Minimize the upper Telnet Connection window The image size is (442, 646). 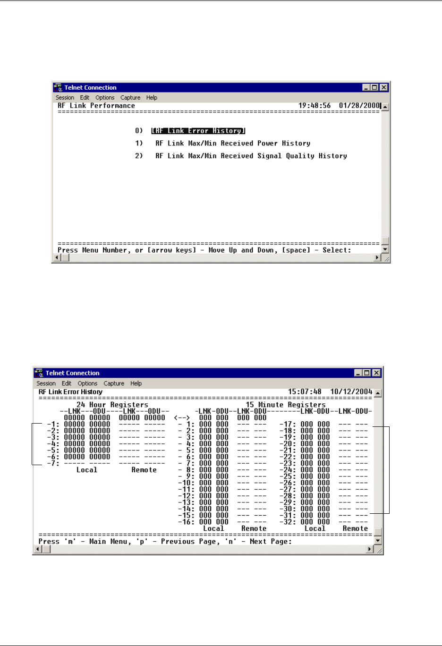[x=366, y=87]
